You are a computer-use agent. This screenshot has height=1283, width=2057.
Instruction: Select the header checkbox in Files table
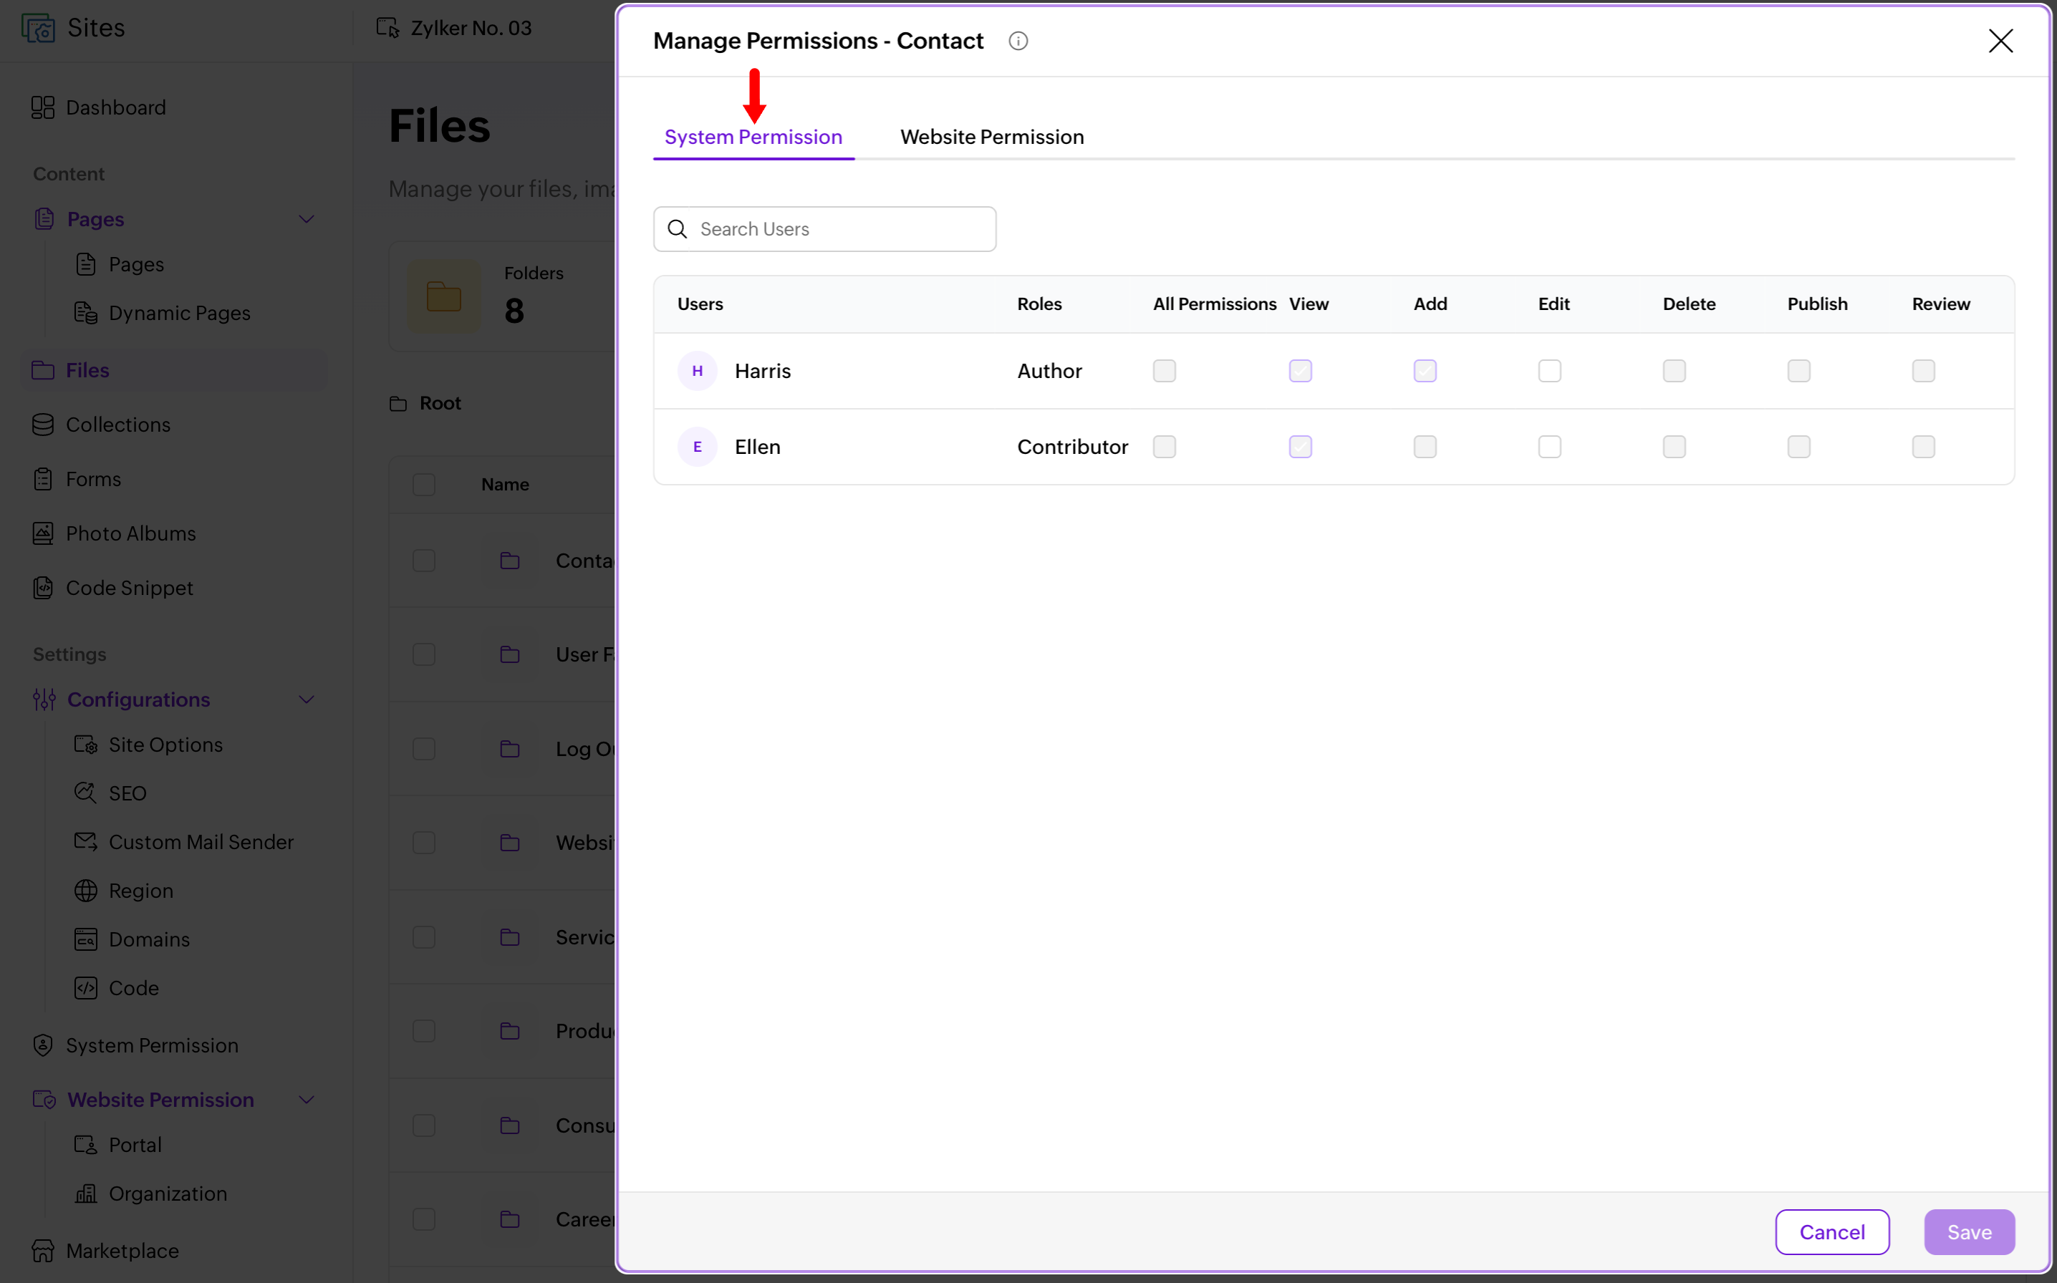423,485
